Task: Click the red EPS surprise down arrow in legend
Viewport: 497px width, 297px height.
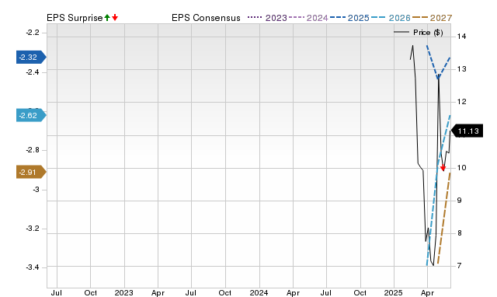Action: 115,18
